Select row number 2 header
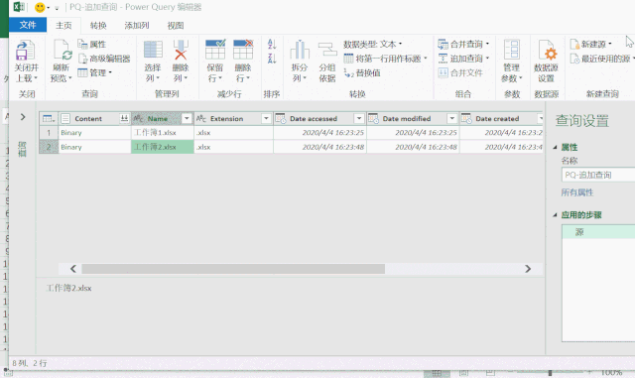The image size is (635, 378). [49, 147]
